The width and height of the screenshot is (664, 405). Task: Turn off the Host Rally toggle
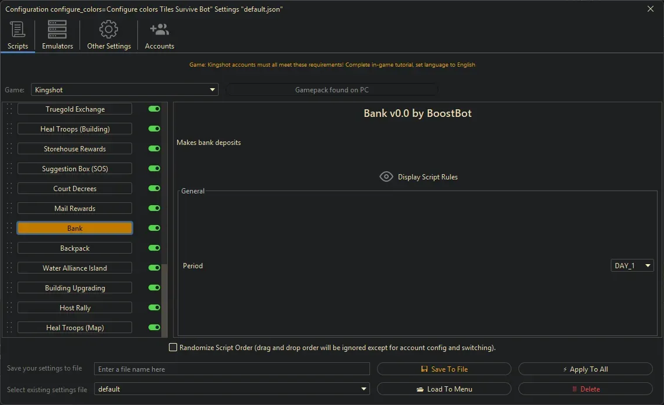tap(153, 307)
